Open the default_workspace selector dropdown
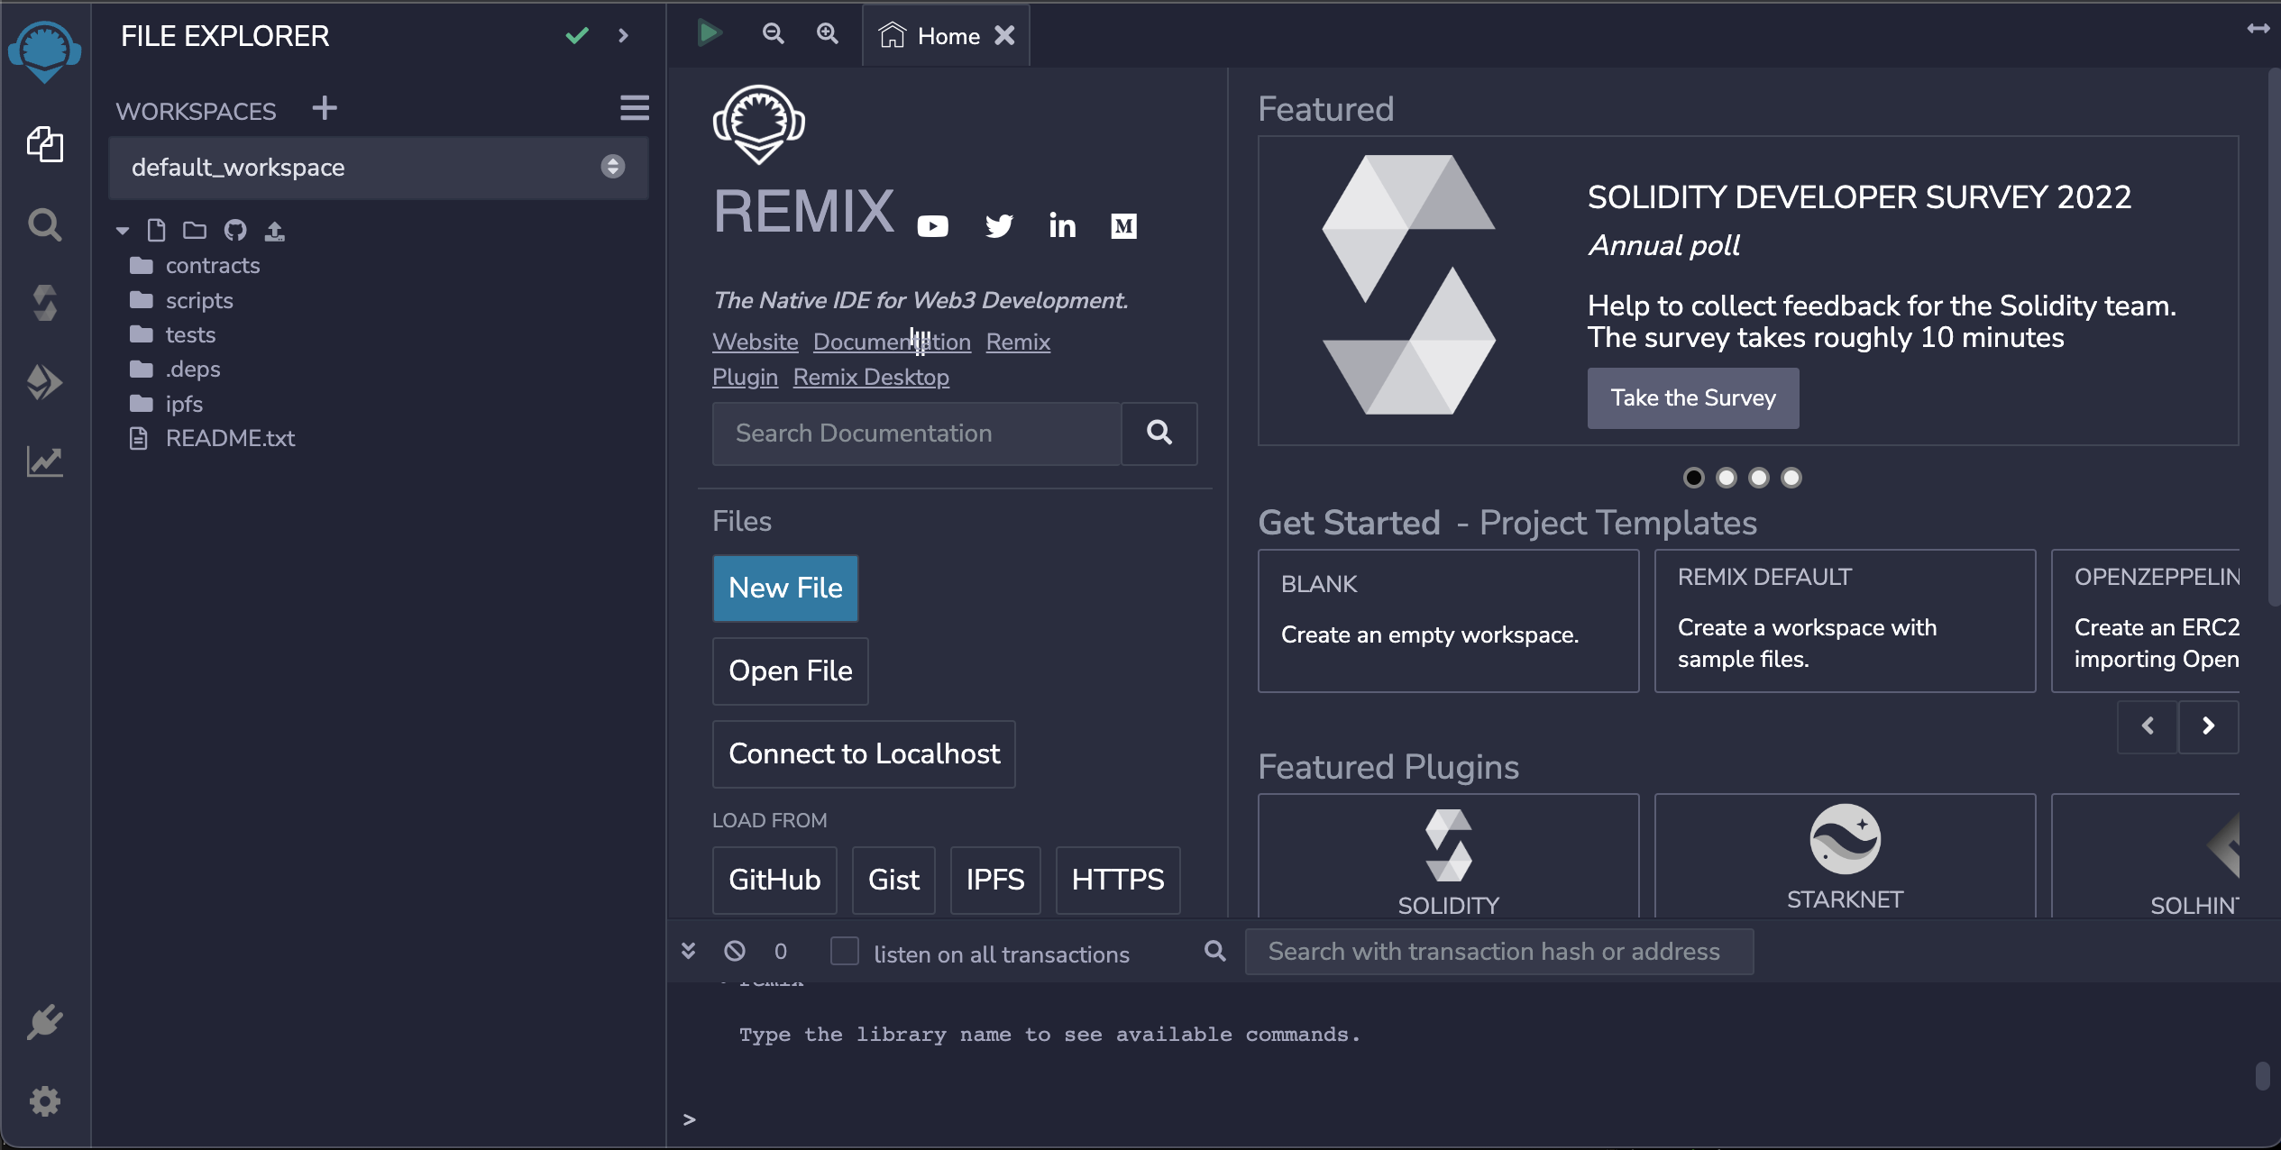2281x1150 pixels. pos(378,168)
